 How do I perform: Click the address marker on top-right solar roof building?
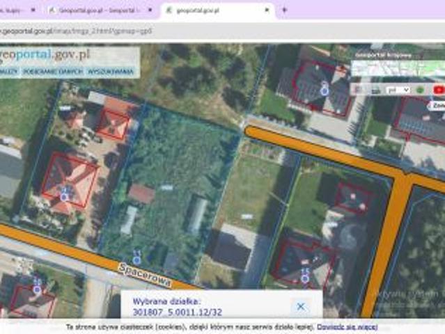324,90
